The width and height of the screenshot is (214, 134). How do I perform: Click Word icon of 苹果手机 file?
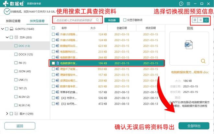pyautogui.click(x=57, y=92)
